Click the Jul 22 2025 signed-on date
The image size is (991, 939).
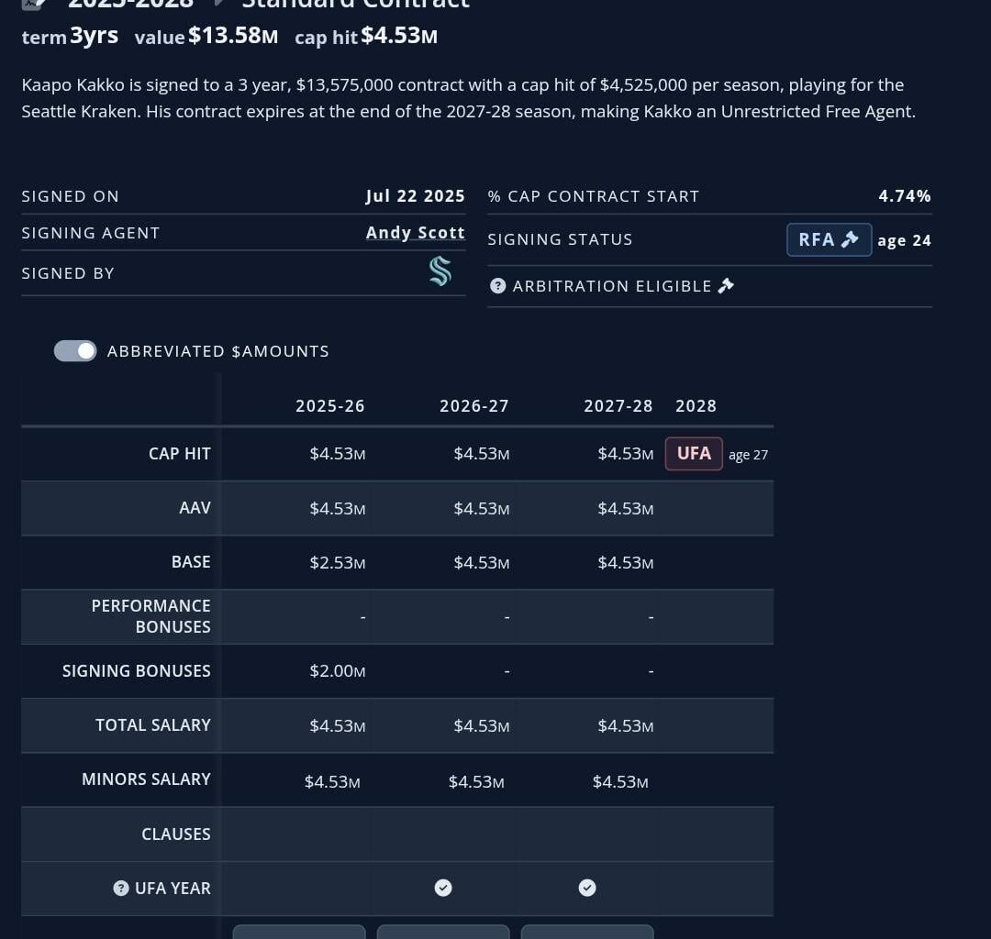[415, 196]
